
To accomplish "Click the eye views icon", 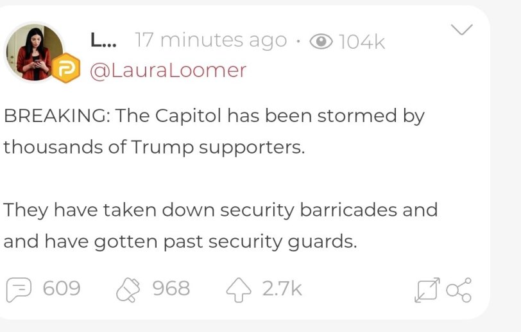I will [321, 42].
